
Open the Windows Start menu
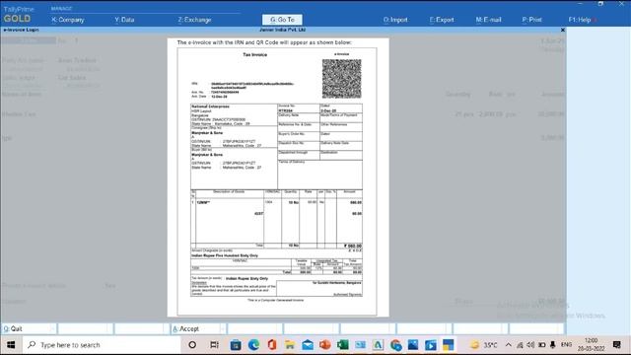(x=11, y=345)
